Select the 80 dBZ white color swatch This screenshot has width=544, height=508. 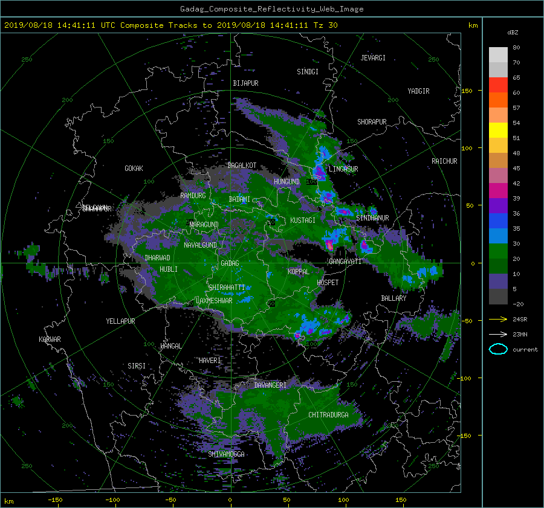tap(498, 54)
